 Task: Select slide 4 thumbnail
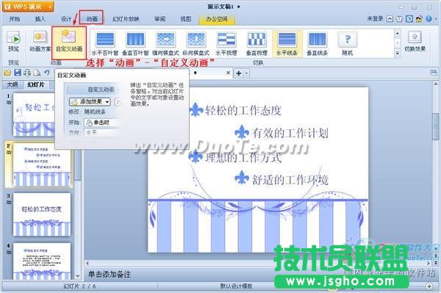pyautogui.click(x=42, y=261)
